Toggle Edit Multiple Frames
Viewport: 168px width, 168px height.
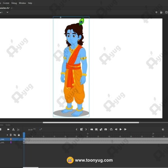tap(96, 130)
